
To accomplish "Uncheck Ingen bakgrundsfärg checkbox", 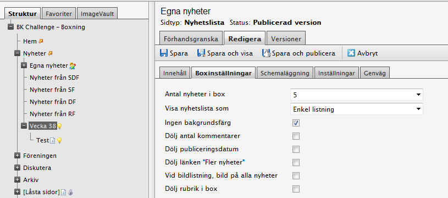I will click(x=296, y=123).
